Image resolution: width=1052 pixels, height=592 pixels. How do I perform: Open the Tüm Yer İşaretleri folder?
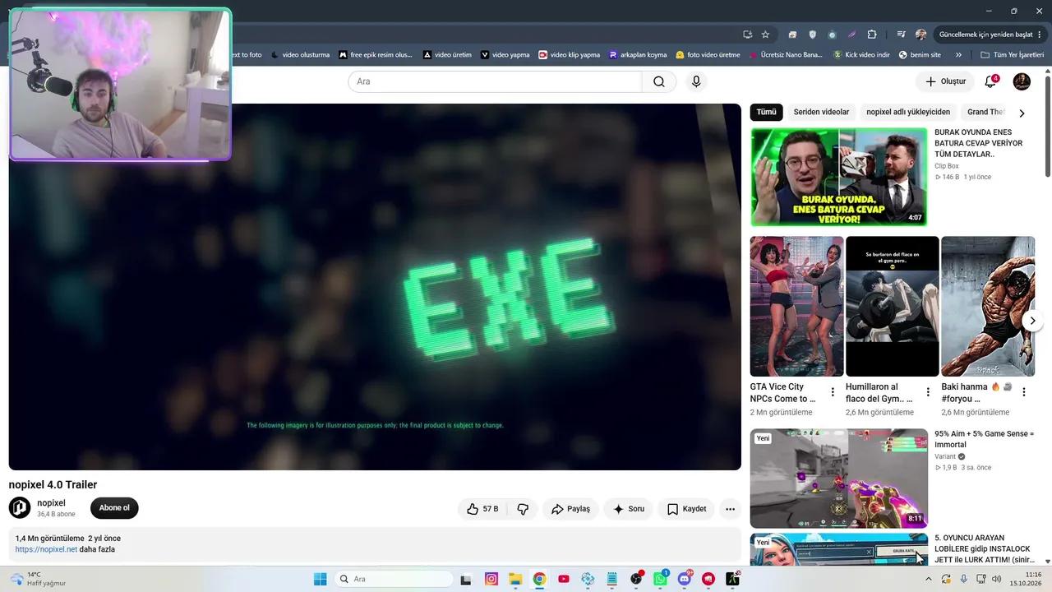1012,55
